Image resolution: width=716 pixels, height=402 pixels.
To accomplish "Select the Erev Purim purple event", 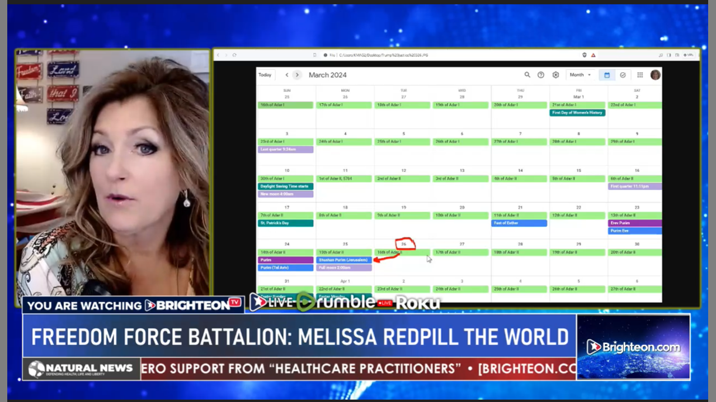I will pyautogui.click(x=634, y=223).
